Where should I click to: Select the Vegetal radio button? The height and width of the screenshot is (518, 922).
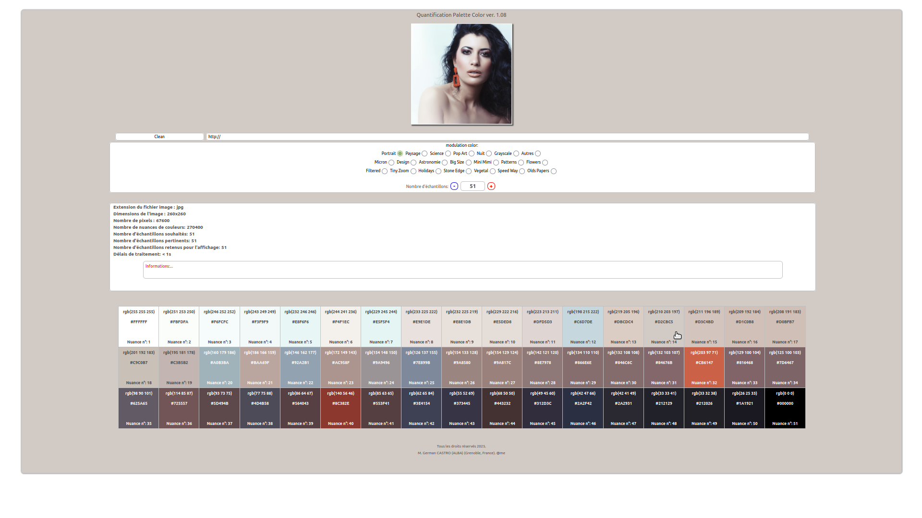(x=493, y=171)
